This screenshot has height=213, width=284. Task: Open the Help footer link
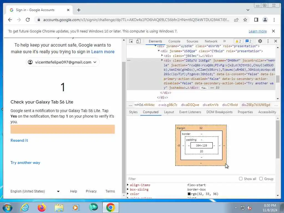(73, 191)
